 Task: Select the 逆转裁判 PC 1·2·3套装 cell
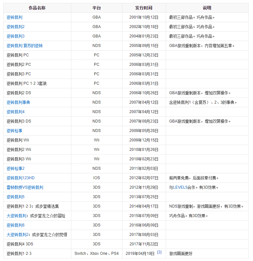[37, 83]
